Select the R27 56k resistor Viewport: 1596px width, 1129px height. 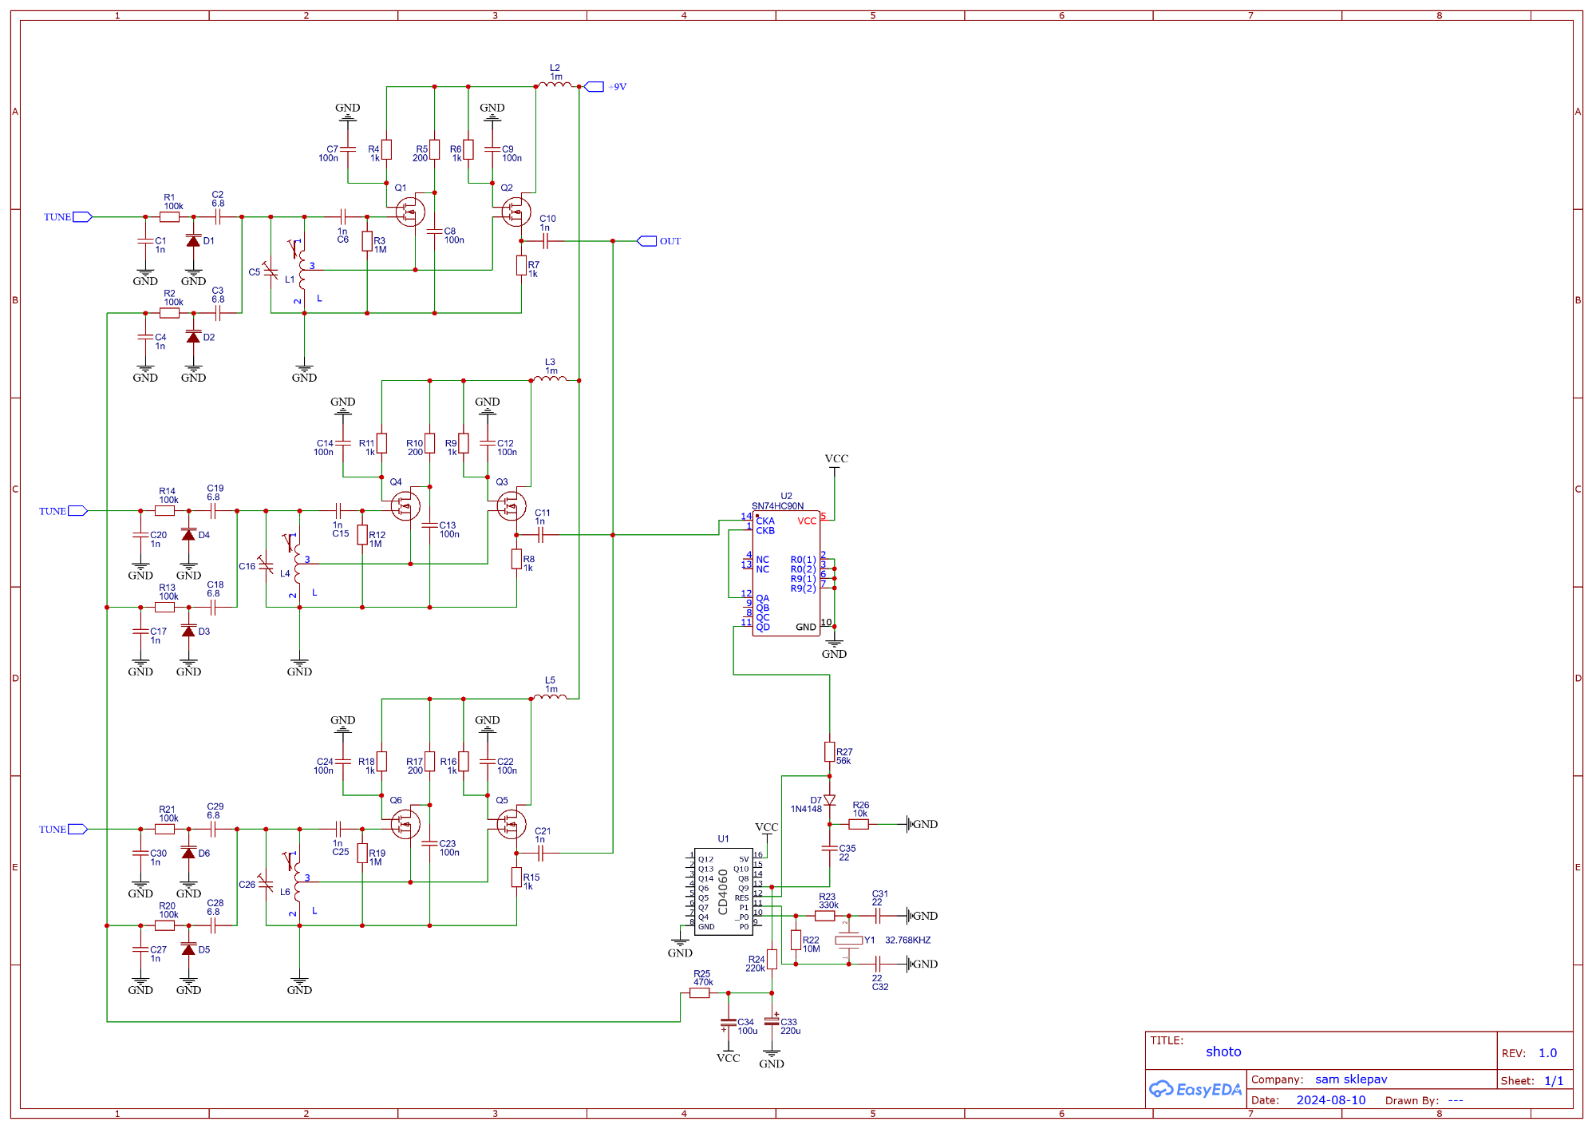pos(830,752)
